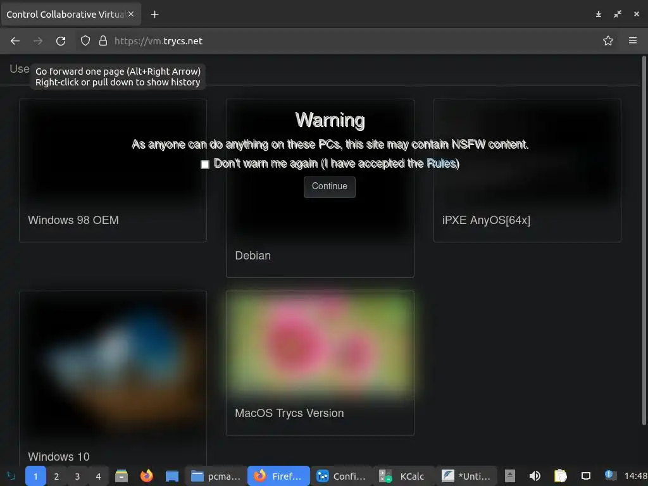Click the display screen tray icon
Viewport: 648px width, 486px height.
click(x=585, y=476)
